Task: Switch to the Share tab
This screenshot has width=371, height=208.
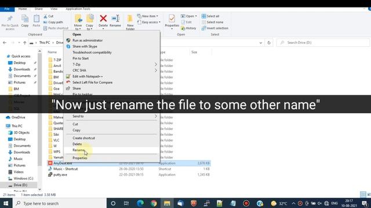Action: click(39, 9)
